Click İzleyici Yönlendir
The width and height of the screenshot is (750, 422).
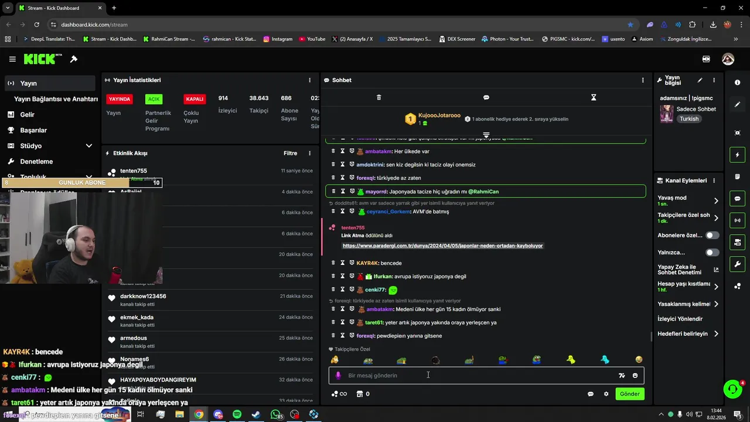pyautogui.click(x=680, y=319)
